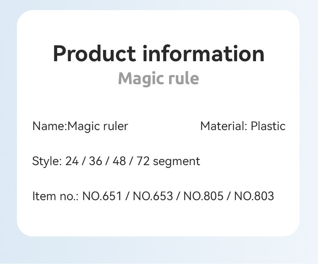Click the word "information" in the heading
Image resolution: width=318 pixels, height=265 pixels.
point(204,54)
